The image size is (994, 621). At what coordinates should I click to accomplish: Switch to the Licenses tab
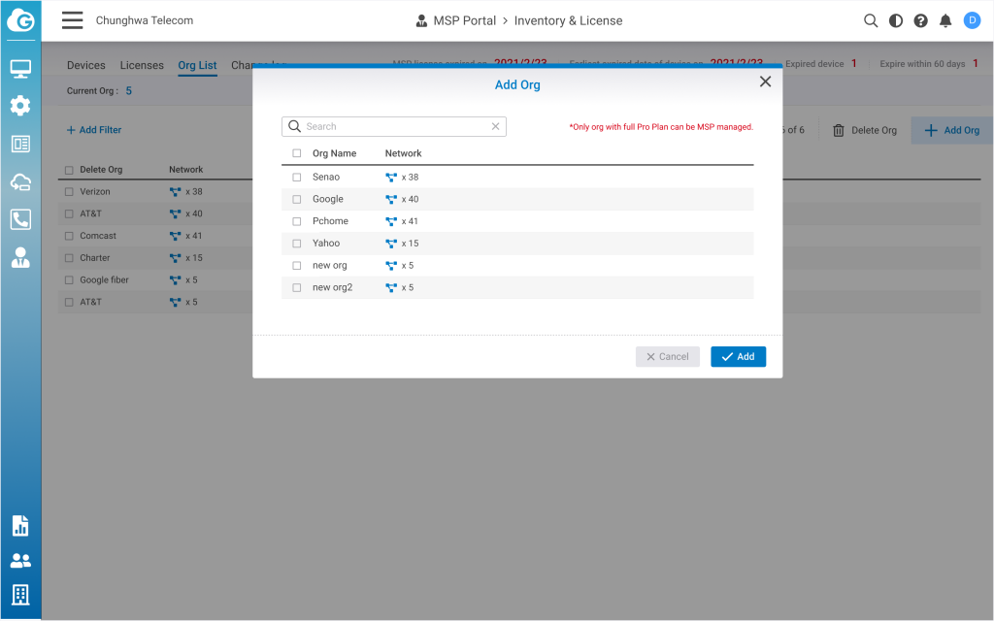[x=142, y=65]
